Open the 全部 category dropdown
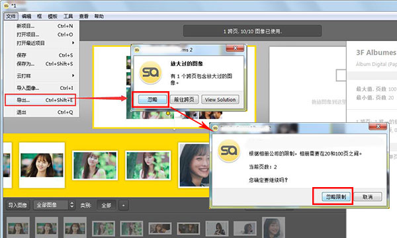Viewport: 397px width, 238px height. [x=107, y=205]
